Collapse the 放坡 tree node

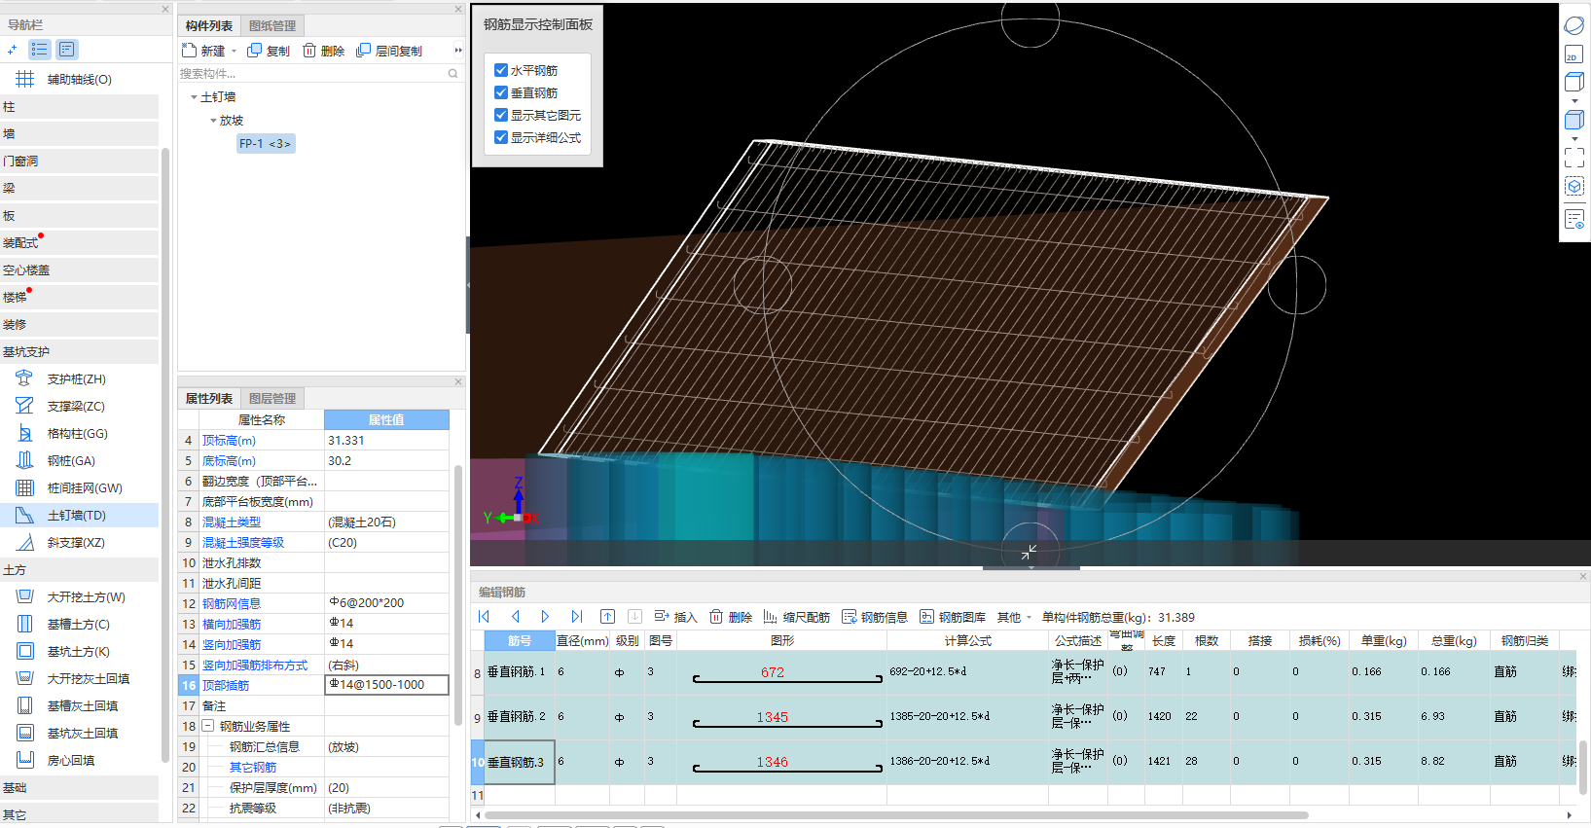click(213, 121)
